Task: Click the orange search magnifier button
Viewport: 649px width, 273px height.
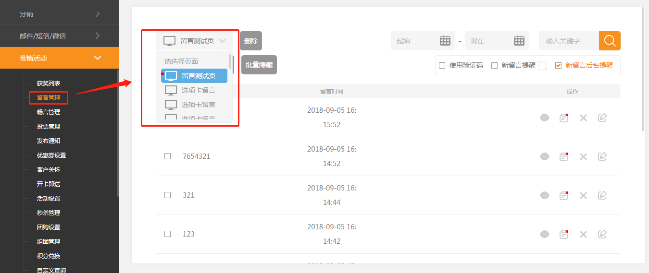Action: 610,41
